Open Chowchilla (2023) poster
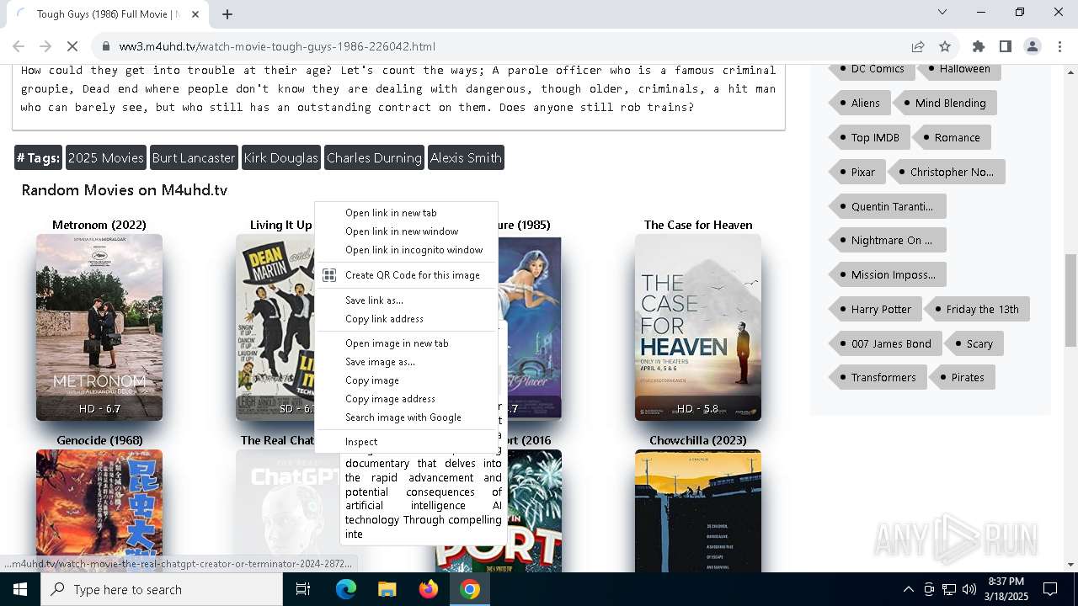Image resolution: width=1078 pixels, height=606 pixels. tap(698, 511)
